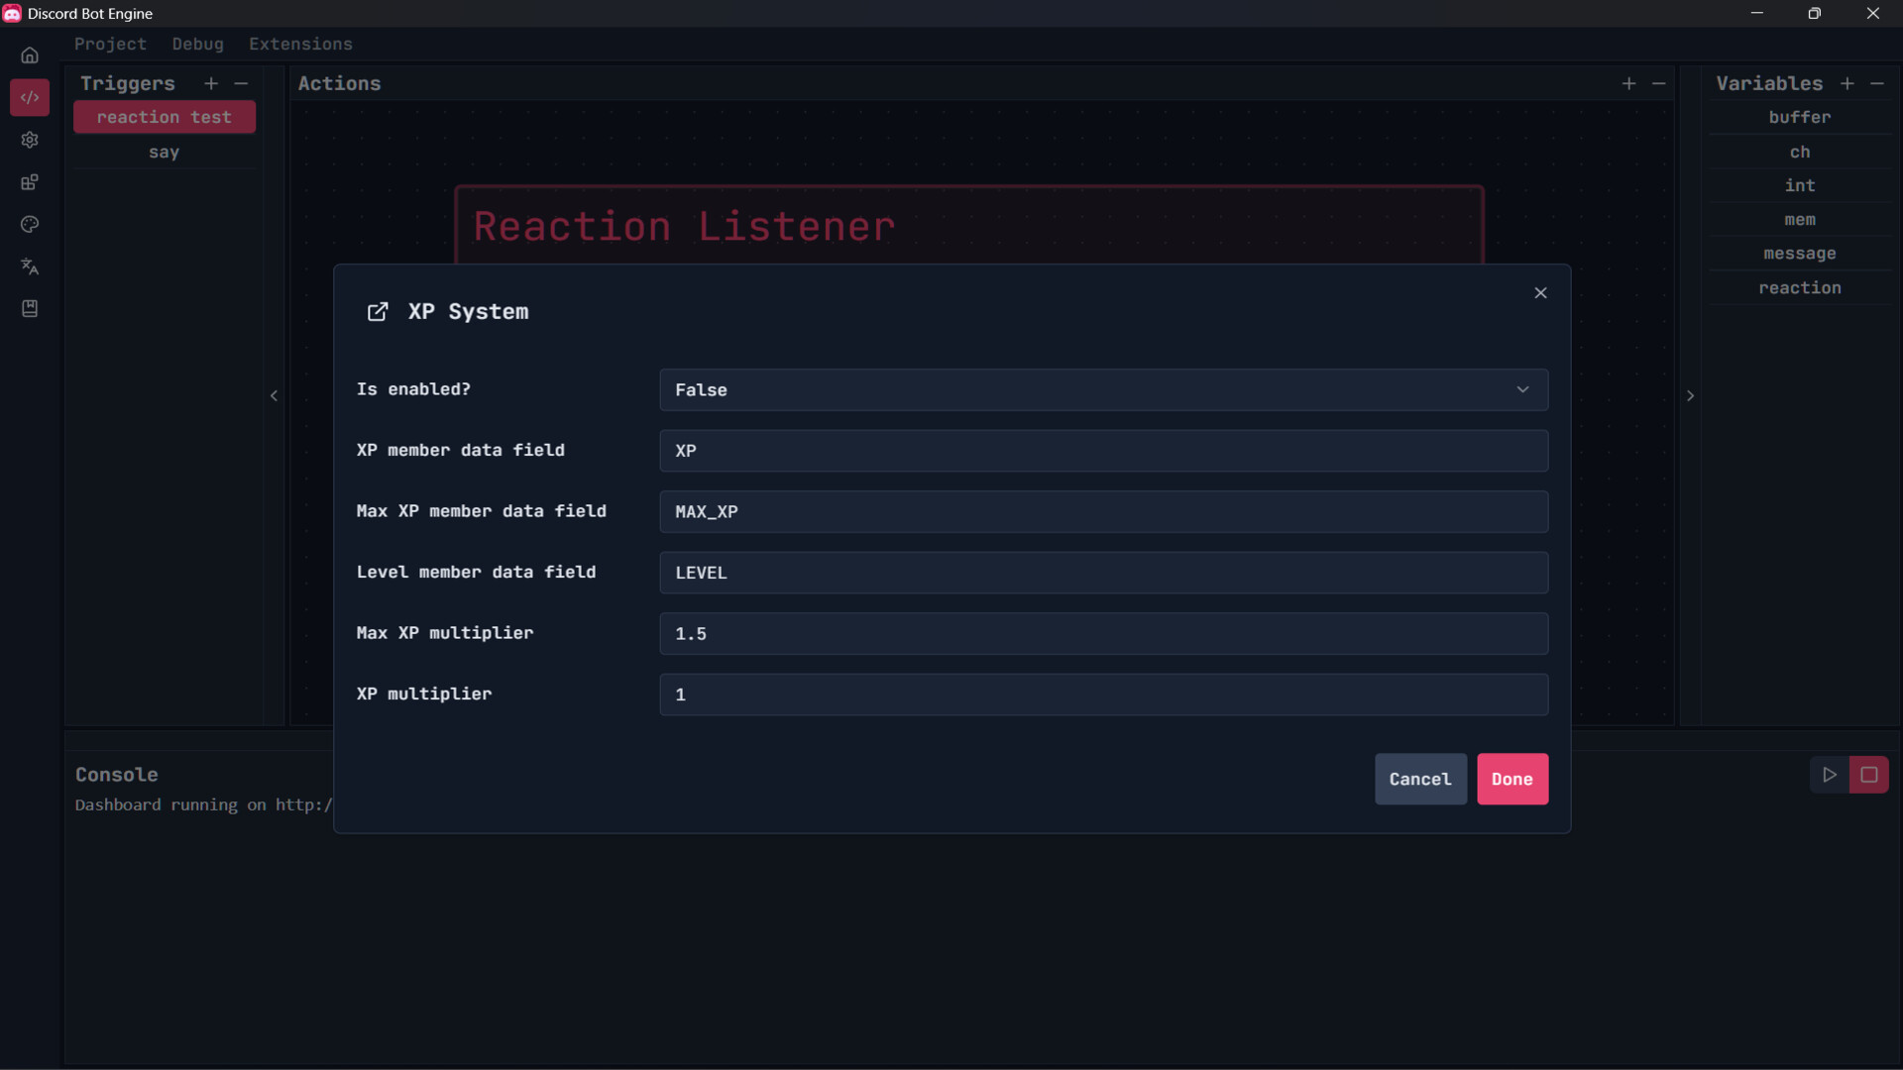Edit the Max XP multiplier field

click(1103, 633)
